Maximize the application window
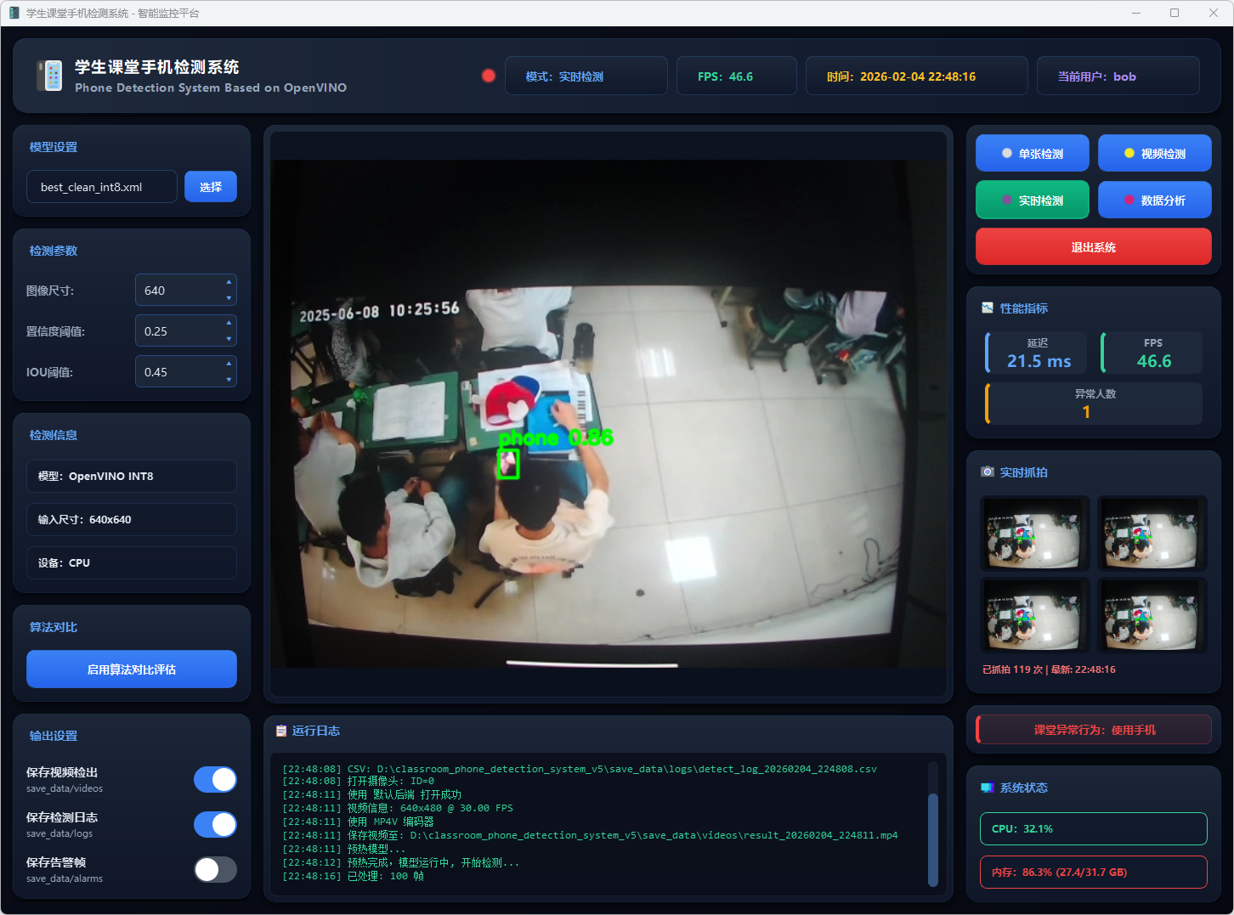 click(x=1175, y=13)
